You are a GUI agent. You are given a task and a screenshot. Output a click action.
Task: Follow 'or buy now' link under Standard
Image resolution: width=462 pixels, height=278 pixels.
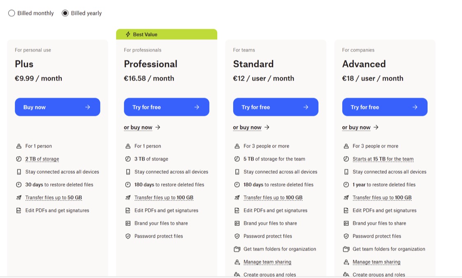[251, 127]
